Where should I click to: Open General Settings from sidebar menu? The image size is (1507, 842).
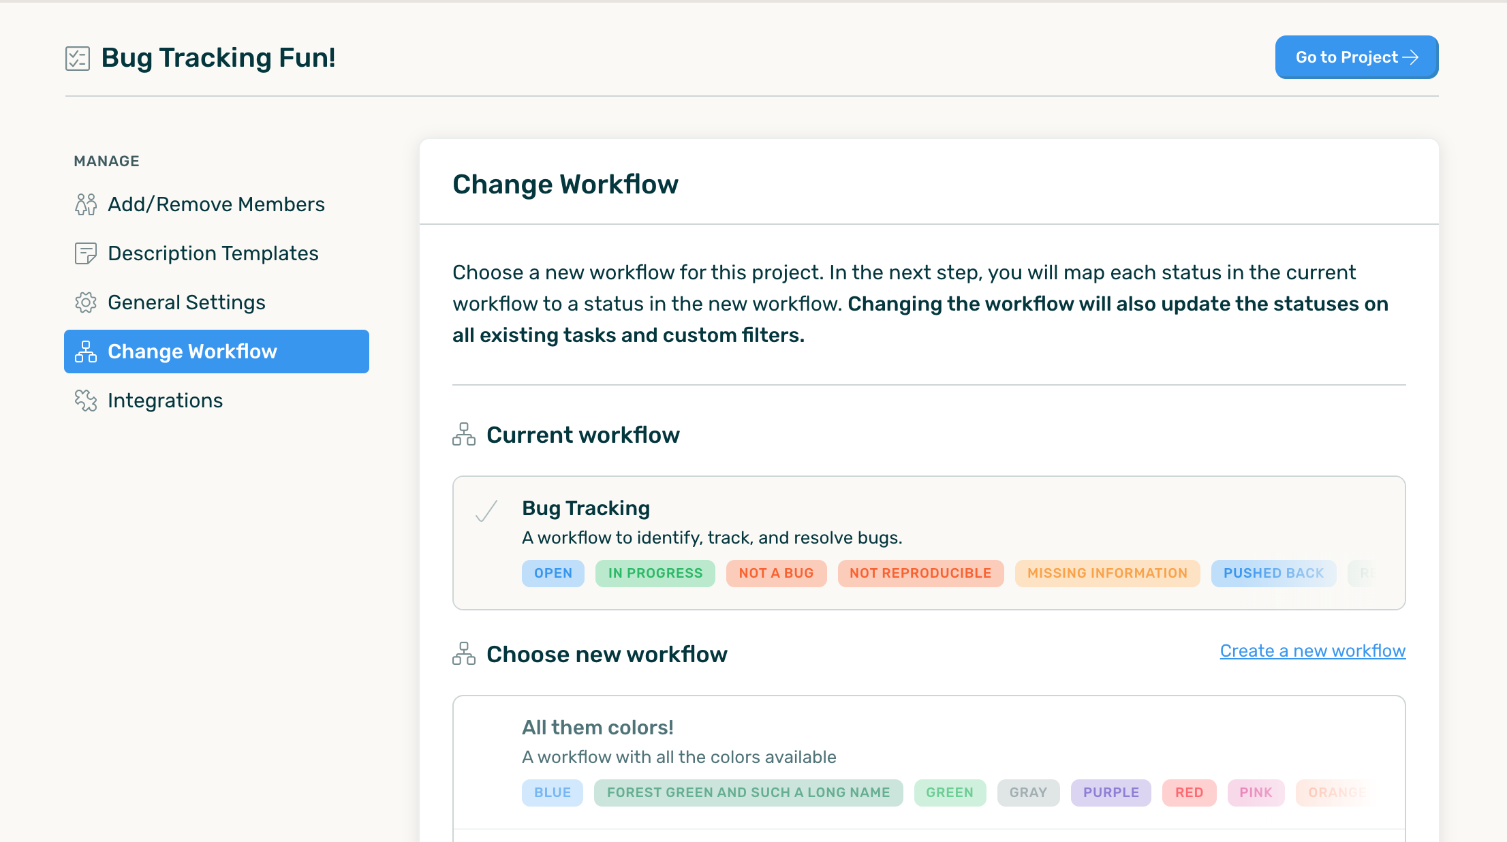186,302
